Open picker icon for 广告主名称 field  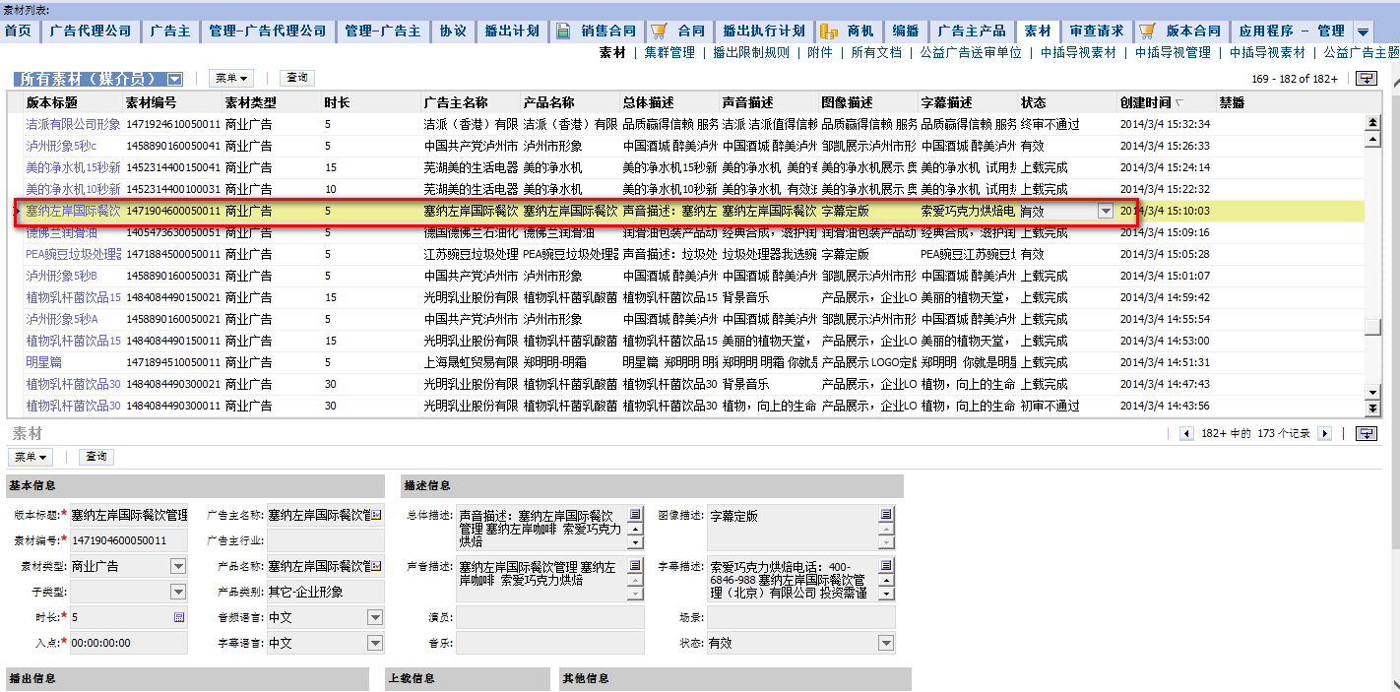click(375, 514)
